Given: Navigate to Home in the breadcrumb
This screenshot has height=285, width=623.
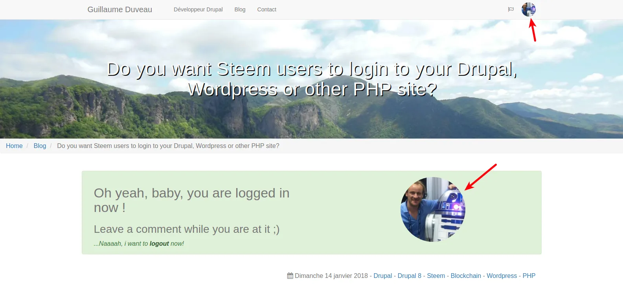Looking at the screenshot, I should [14, 146].
